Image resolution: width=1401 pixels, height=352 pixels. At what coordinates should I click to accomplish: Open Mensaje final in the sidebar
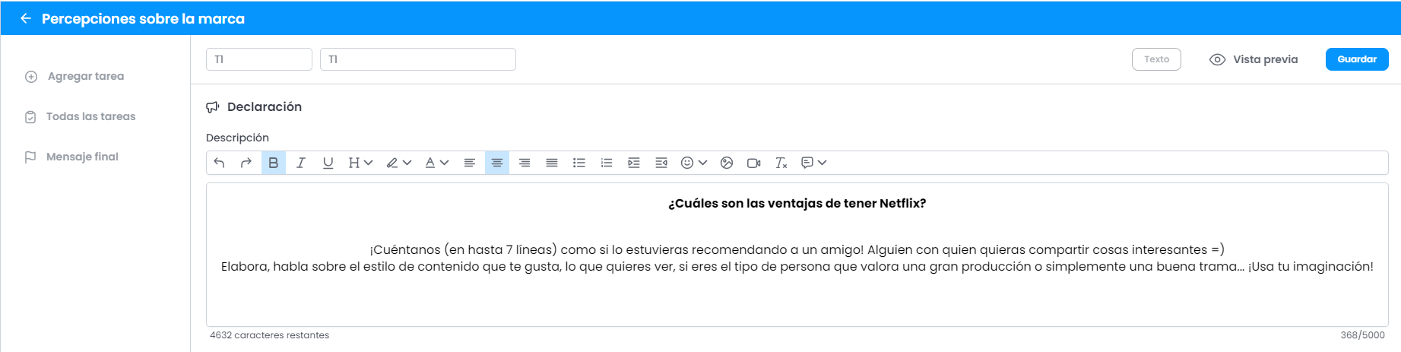pyautogui.click(x=71, y=157)
